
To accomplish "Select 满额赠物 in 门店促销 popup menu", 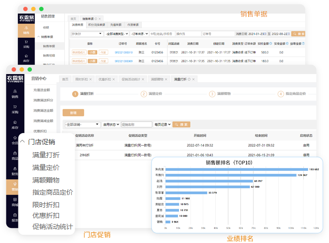I will tap(46, 180).
